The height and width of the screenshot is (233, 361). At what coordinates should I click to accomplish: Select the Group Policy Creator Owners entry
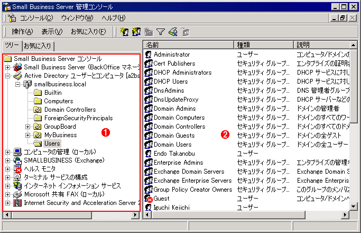(193, 190)
